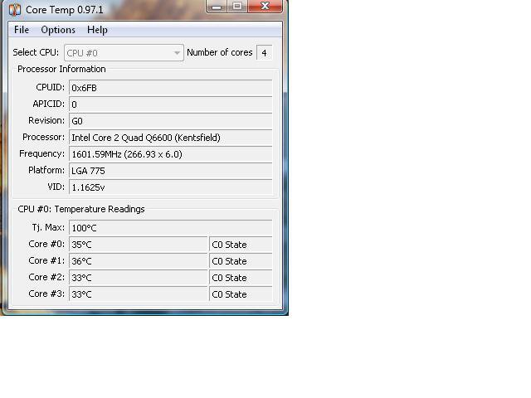Select the Intel Core 2 Quad Q6600 text
This screenshot has width=531, height=398.
146,138
